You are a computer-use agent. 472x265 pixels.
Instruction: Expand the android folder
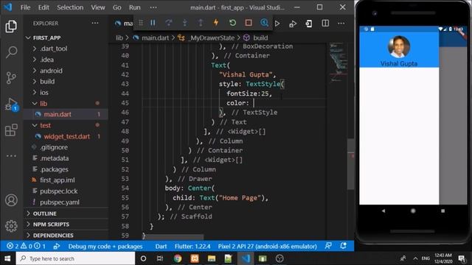[x=66, y=71]
